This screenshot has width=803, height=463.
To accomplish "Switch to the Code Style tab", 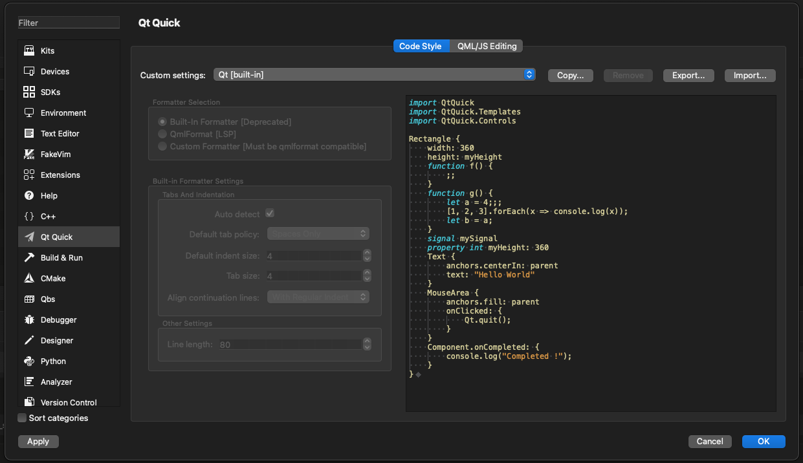I will [x=420, y=46].
